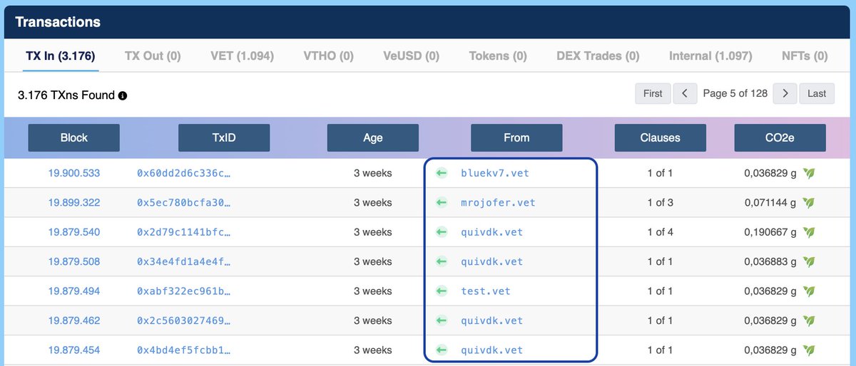Screen dimensions: 856x366
Task: Click the CO2e column header button
Action: pos(780,137)
